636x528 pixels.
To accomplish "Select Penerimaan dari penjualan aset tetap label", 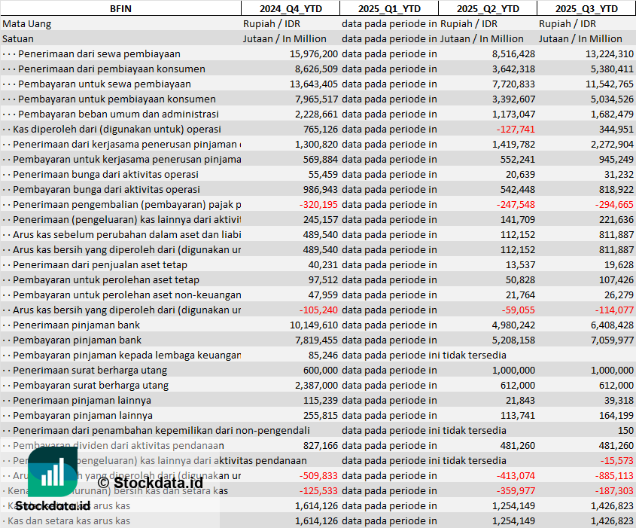I will tap(100, 265).
